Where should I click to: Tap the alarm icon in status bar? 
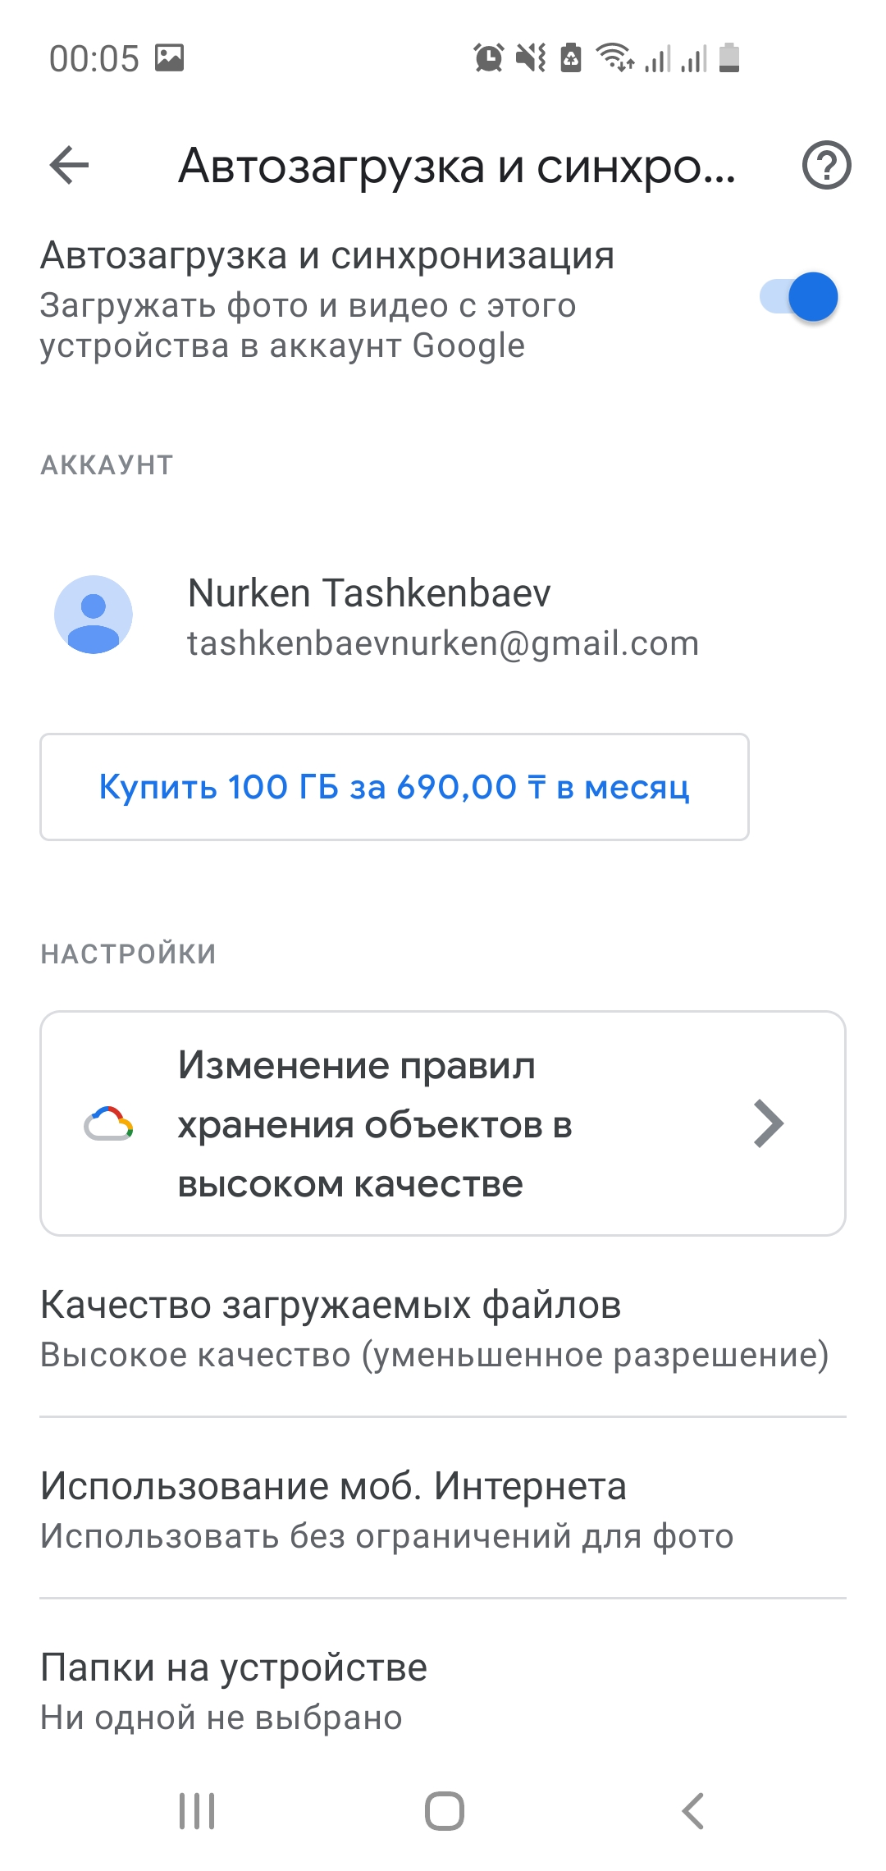[489, 58]
